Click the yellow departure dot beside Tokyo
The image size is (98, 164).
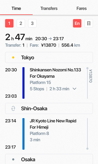click(13, 57)
